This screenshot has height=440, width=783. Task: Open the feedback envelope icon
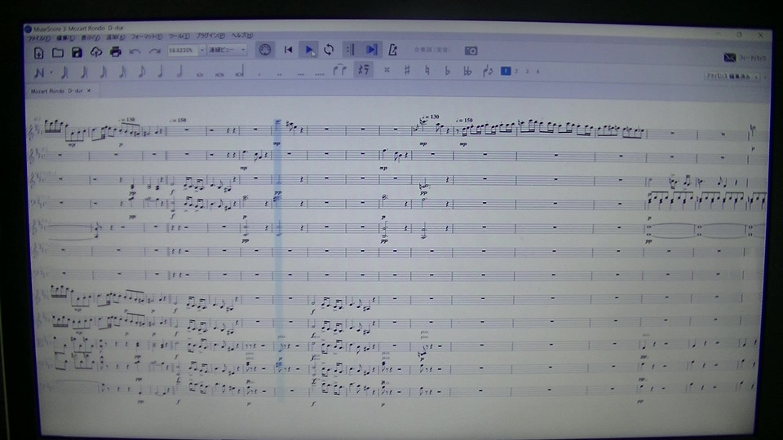point(729,58)
